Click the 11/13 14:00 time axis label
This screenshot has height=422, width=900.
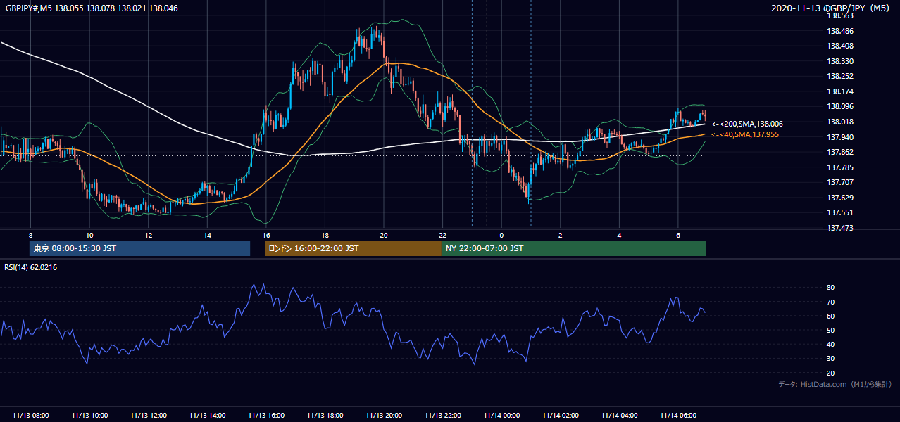click(x=207, y=416)
